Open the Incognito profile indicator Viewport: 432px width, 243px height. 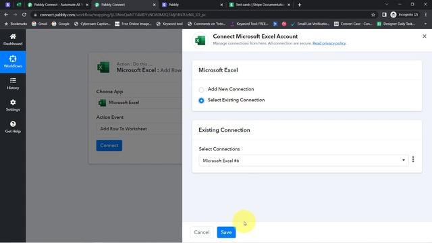[404, 15]
